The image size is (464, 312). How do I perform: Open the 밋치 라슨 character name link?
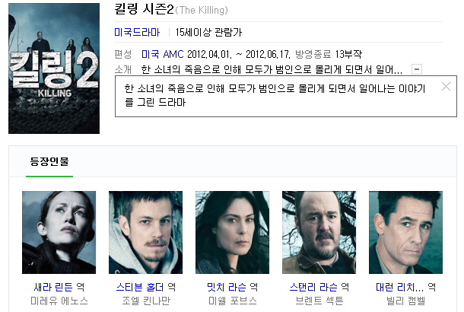click(227, 287)
